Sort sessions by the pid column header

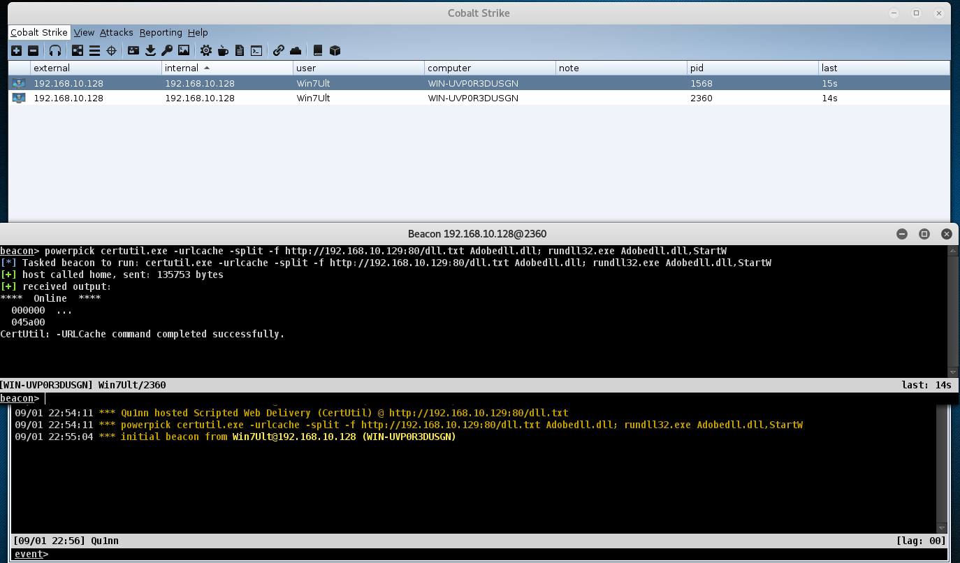(x=753, y=68)
